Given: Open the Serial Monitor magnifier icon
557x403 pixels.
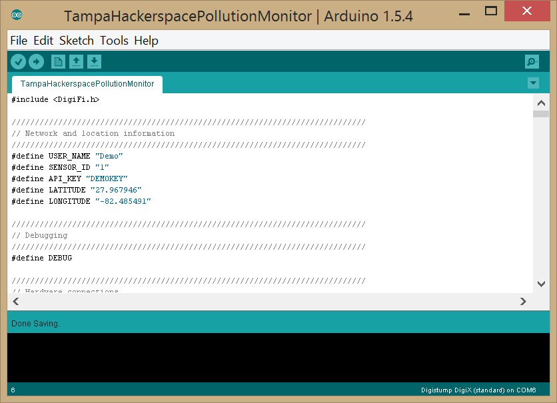Looking at the screenshot, I should 532,62.
